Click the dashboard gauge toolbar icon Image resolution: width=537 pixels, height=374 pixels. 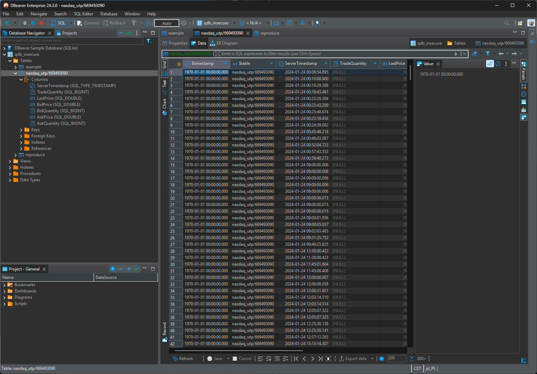[x=276, y=23]
